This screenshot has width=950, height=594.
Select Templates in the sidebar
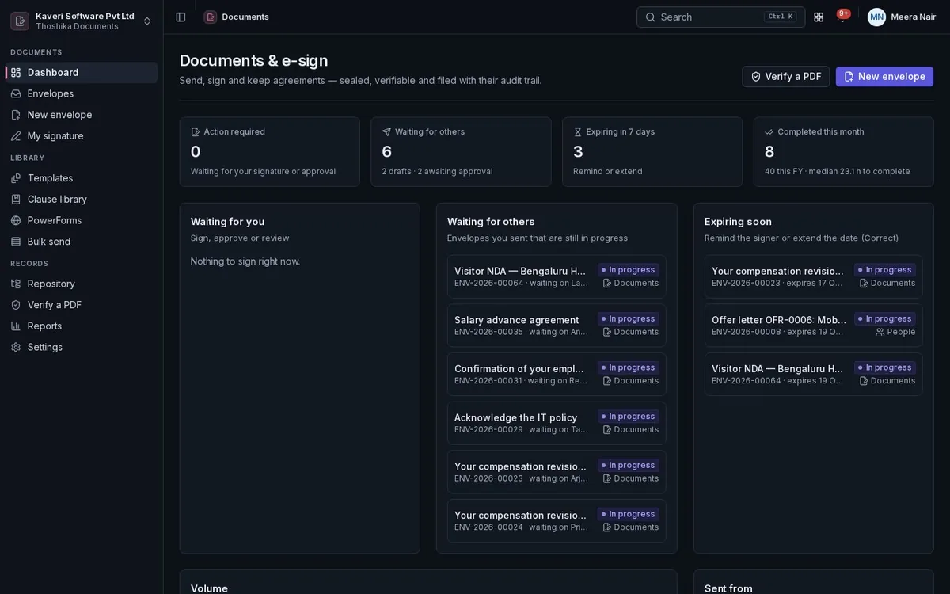pyautogui.click(x=82, y=178)
